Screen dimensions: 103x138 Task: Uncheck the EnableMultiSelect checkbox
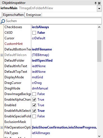(x=34, y=111)
